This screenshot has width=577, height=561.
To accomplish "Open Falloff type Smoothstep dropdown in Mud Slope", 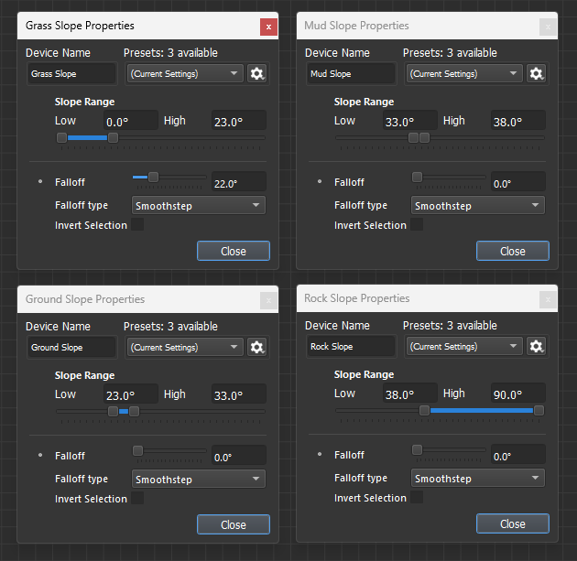I will [x=477, y=206].
